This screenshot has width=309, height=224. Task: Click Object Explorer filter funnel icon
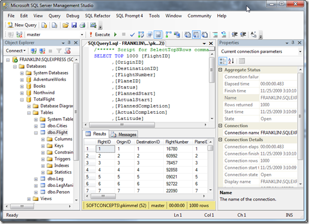click(59, 51)
